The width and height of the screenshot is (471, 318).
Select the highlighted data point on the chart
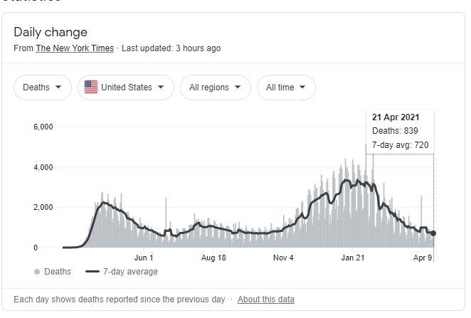tap(434, 233)
